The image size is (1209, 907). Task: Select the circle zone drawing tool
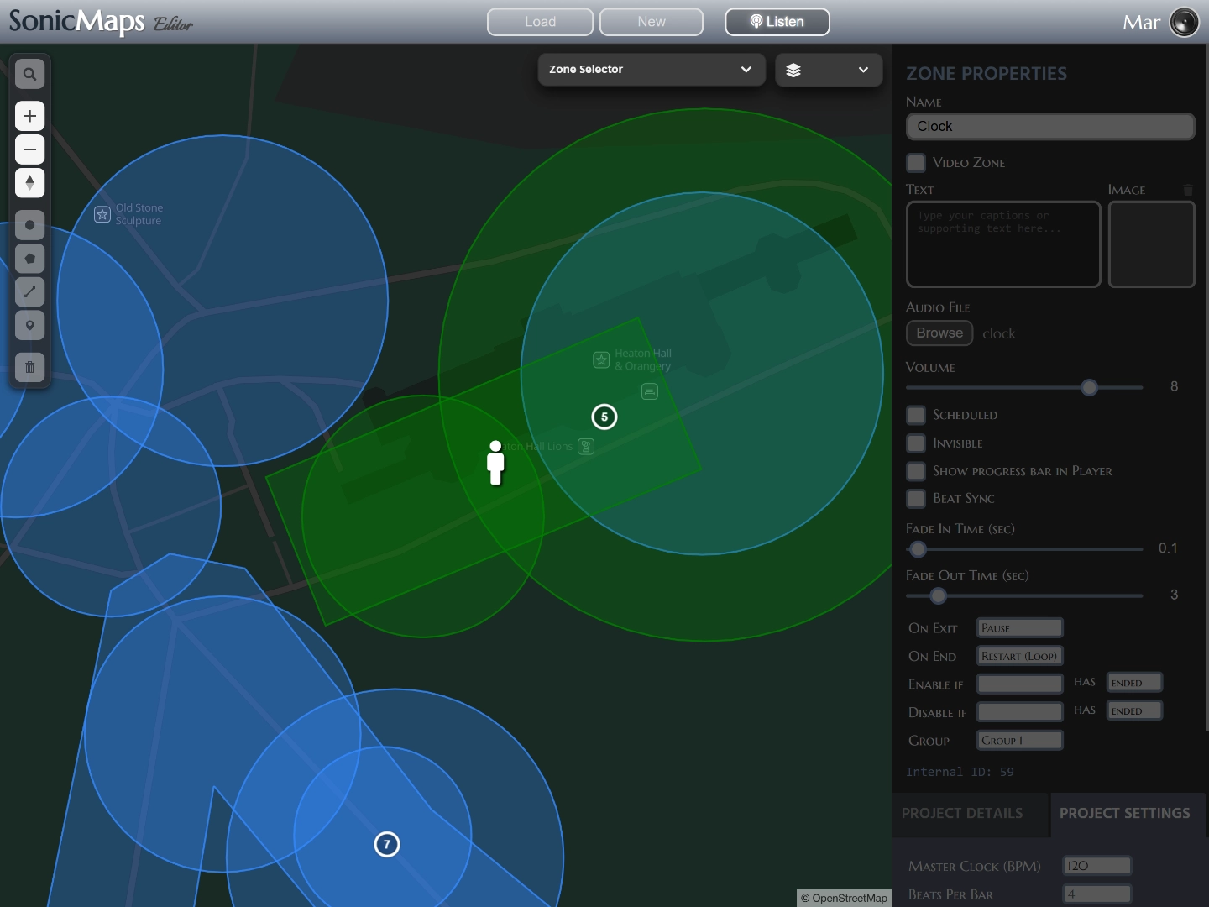point(29,225)
